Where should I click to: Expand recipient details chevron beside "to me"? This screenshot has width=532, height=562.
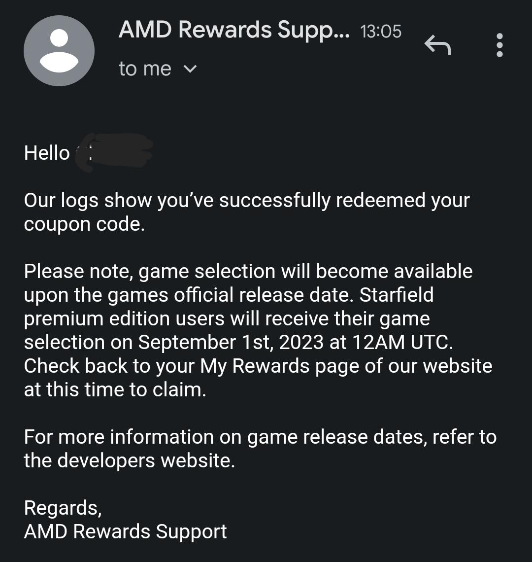pyautogui.click(x=190, y=69)
